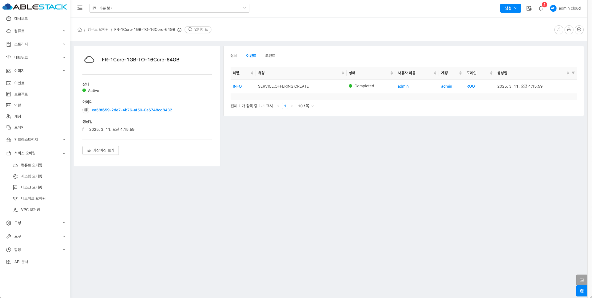Click the notification bell icon

click(540, 8)
